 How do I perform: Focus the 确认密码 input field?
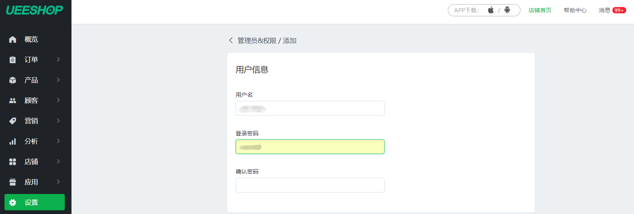[310, 185]
